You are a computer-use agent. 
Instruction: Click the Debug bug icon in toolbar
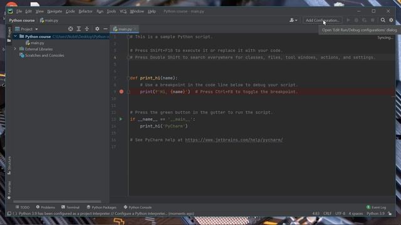coord(357,20)
